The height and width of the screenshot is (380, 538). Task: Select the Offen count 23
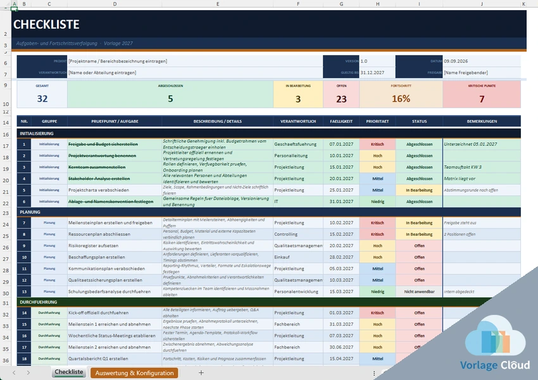[341, 99]
